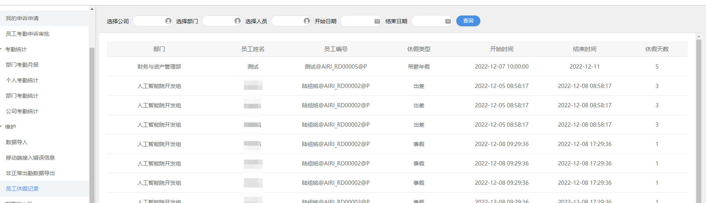This screenshot has width=706, height=203.
Task: Click the 休假天数 column header
Action: tap(657, 49)
